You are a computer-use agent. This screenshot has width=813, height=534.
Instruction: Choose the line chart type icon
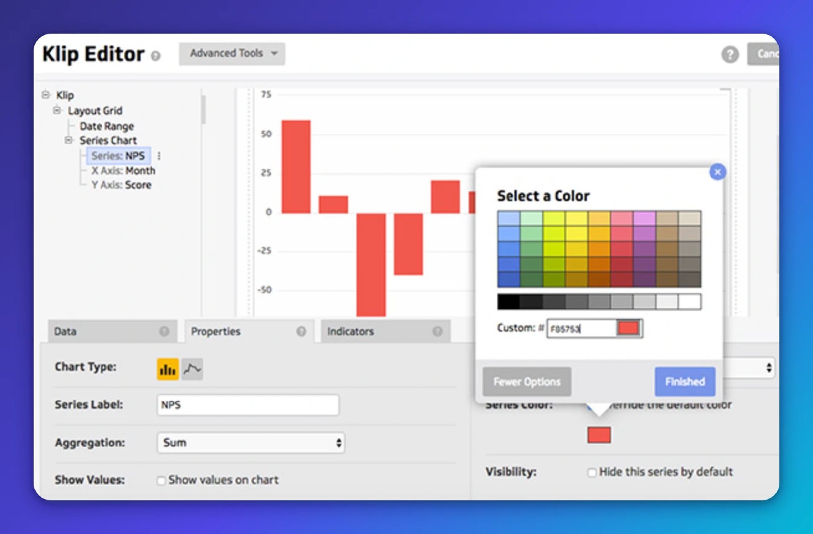point(192,369)
